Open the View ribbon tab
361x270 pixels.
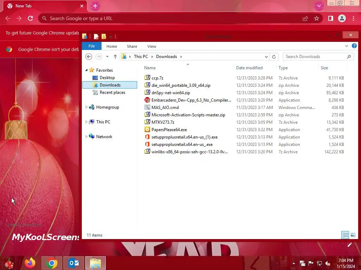tap(152, 46)
